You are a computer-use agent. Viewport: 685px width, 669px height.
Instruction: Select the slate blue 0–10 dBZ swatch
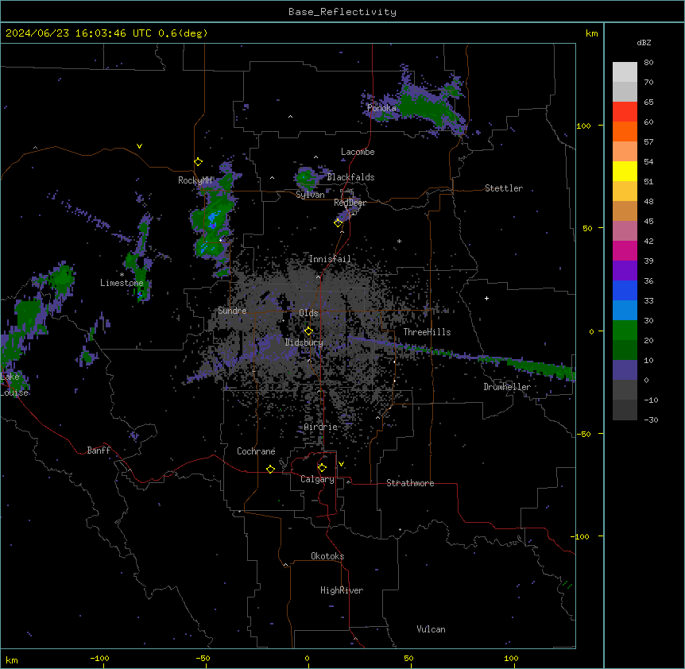[625, 370]
